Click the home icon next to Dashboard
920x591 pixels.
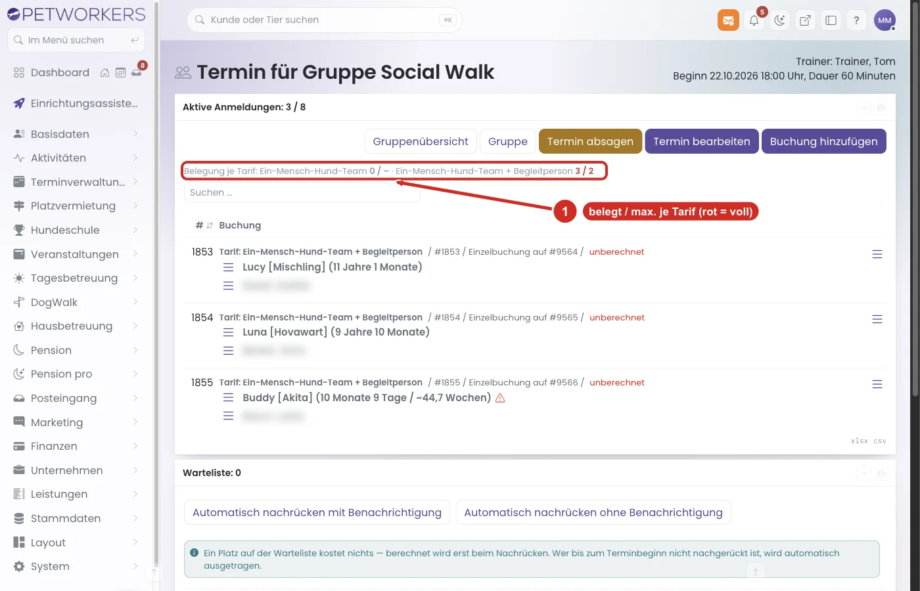pyautogui.click(x=104, y=73)
